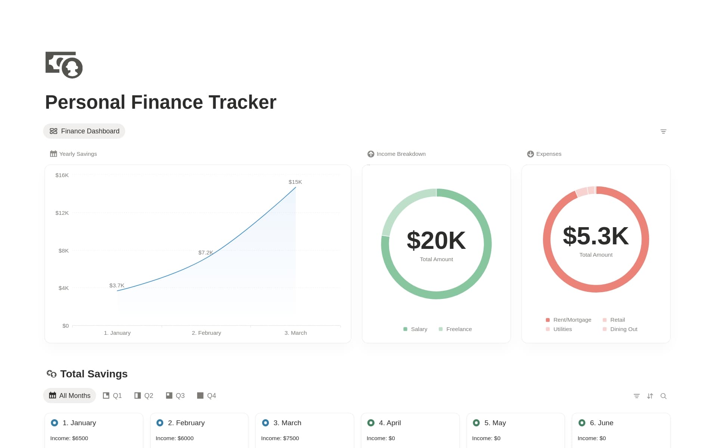Click the Expenses down-arrow icon
Image resolution: width=717 pixels, height=448 pixels.
(x=530, y=154)
